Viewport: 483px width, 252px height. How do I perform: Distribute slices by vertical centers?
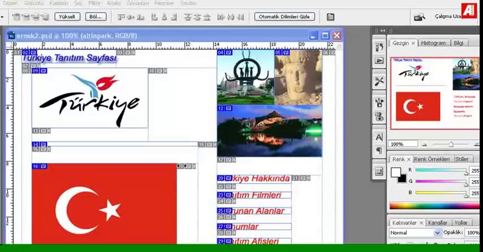tap(197, 17)
